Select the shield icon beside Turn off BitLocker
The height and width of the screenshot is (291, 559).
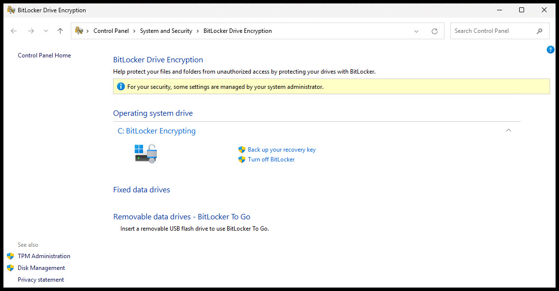pos(241,159)
